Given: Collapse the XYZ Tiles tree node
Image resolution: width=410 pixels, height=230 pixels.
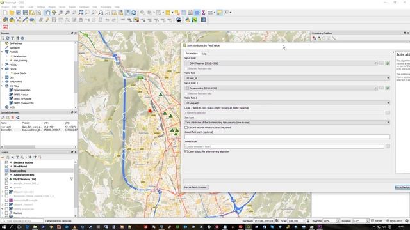Looking at the screenshot, I should pos(3,86).
